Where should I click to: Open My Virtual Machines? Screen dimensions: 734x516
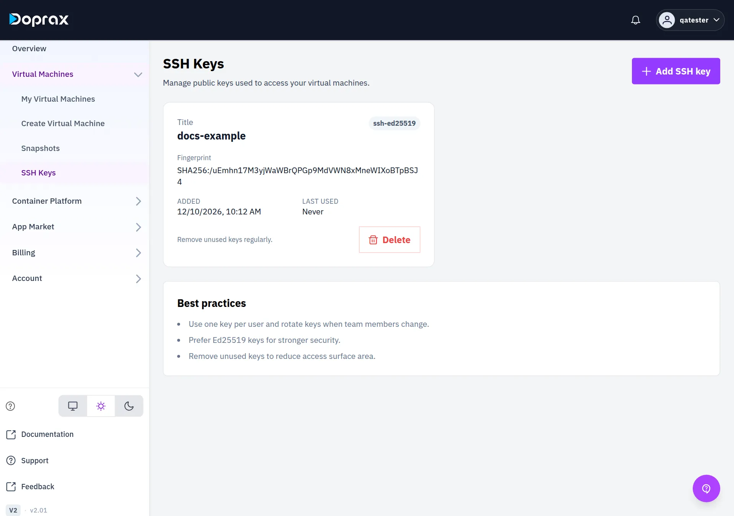point(58,99)
